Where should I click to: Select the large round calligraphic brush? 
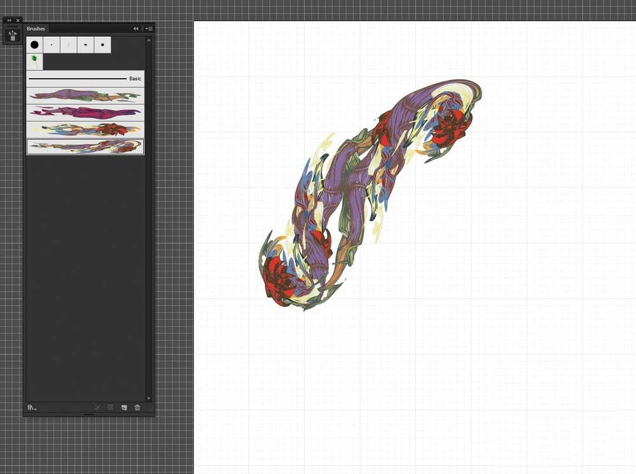[x=34, y=45]
